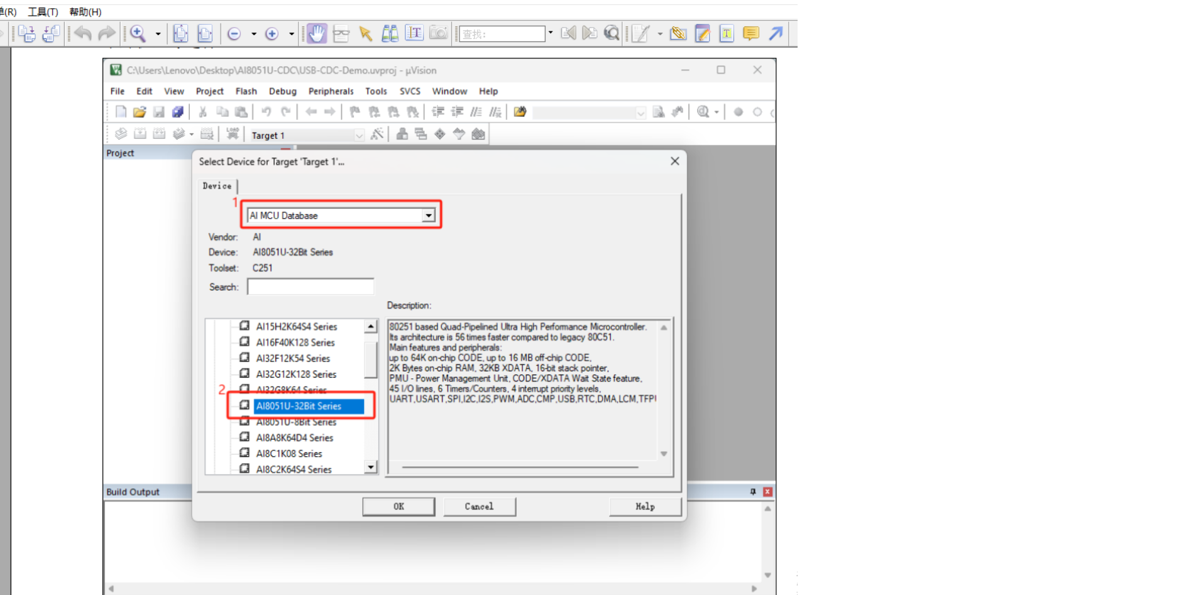Open Options for Target magic wand icon
Viewport: 1203px width, 595px height.
click(377, 134)
